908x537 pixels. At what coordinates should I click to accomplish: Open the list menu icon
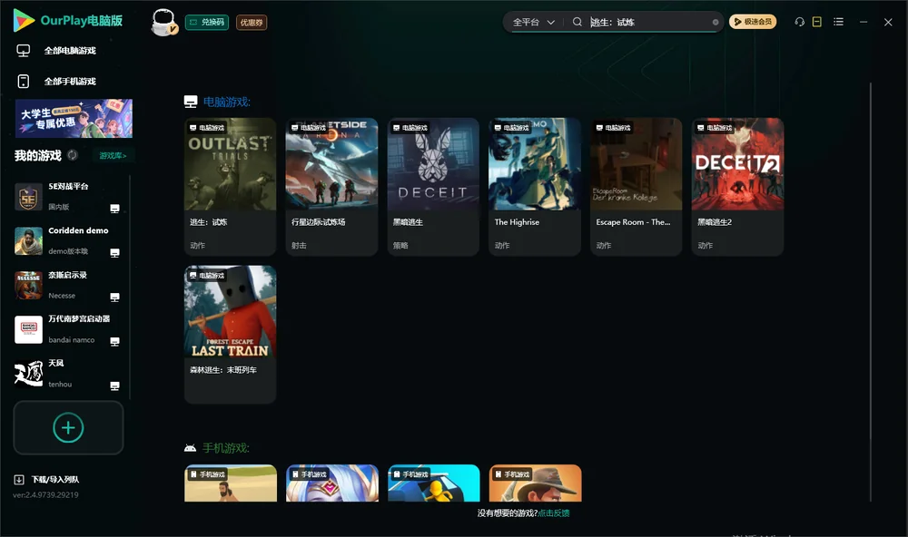tap(838, 22)
